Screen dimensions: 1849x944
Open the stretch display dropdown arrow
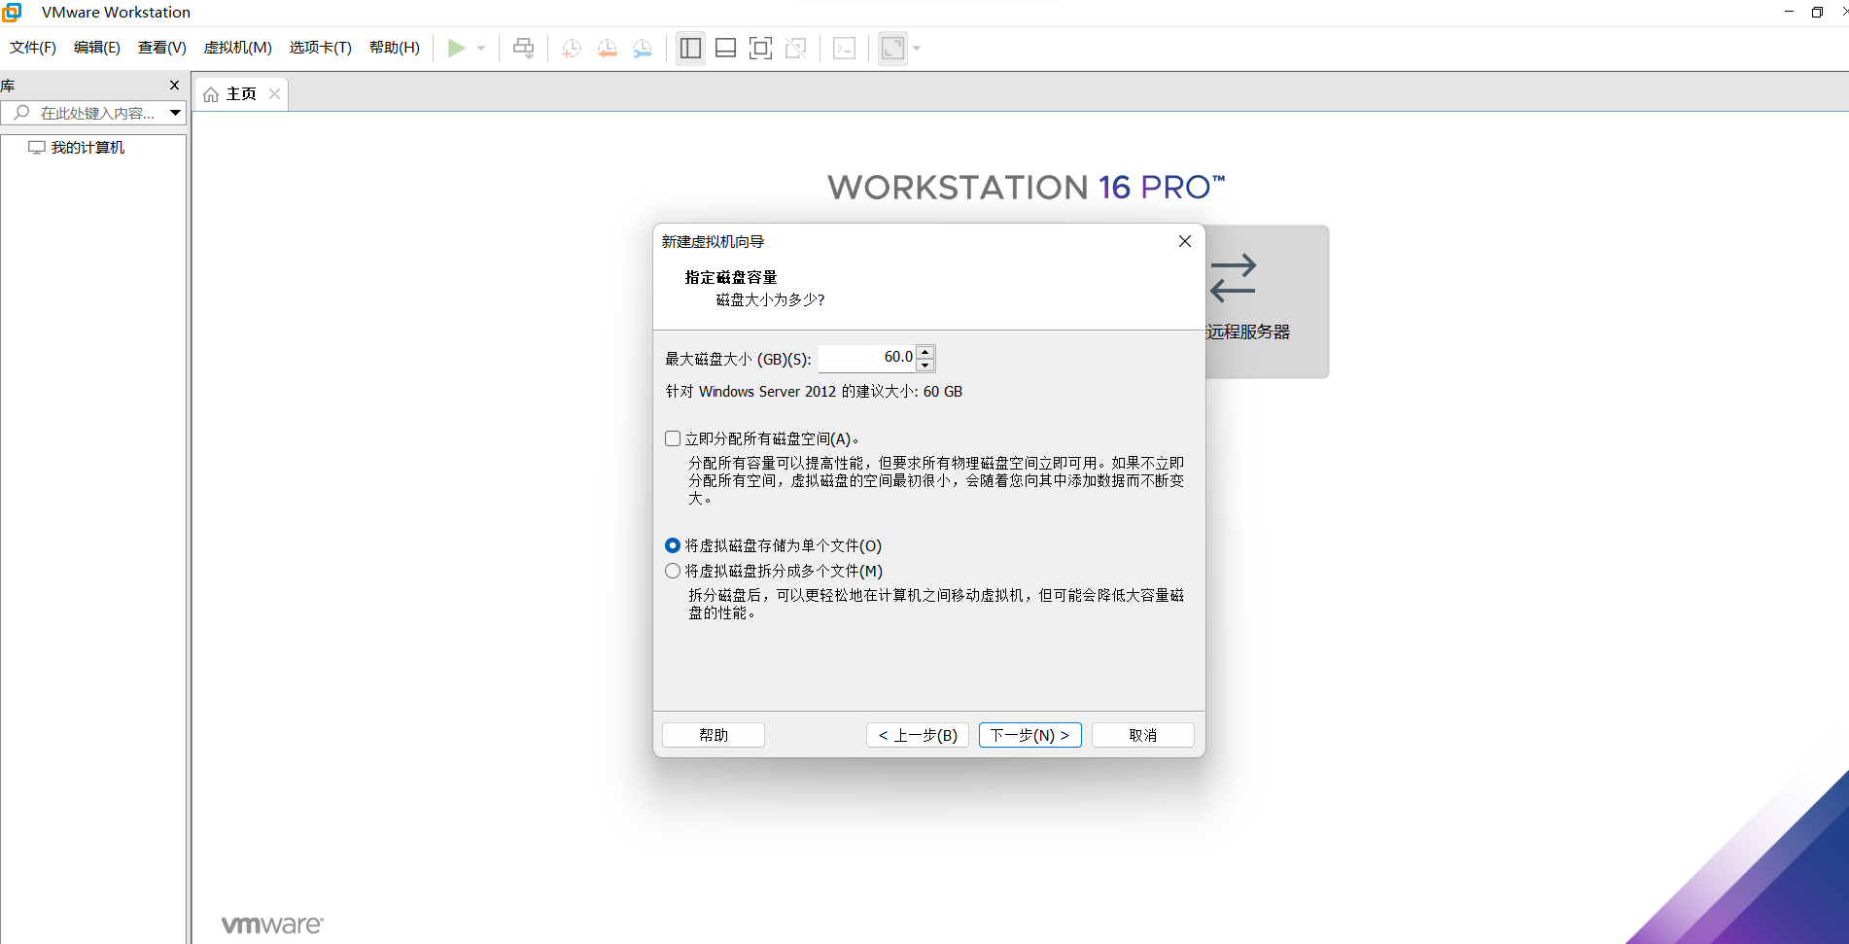coord(917,48)
